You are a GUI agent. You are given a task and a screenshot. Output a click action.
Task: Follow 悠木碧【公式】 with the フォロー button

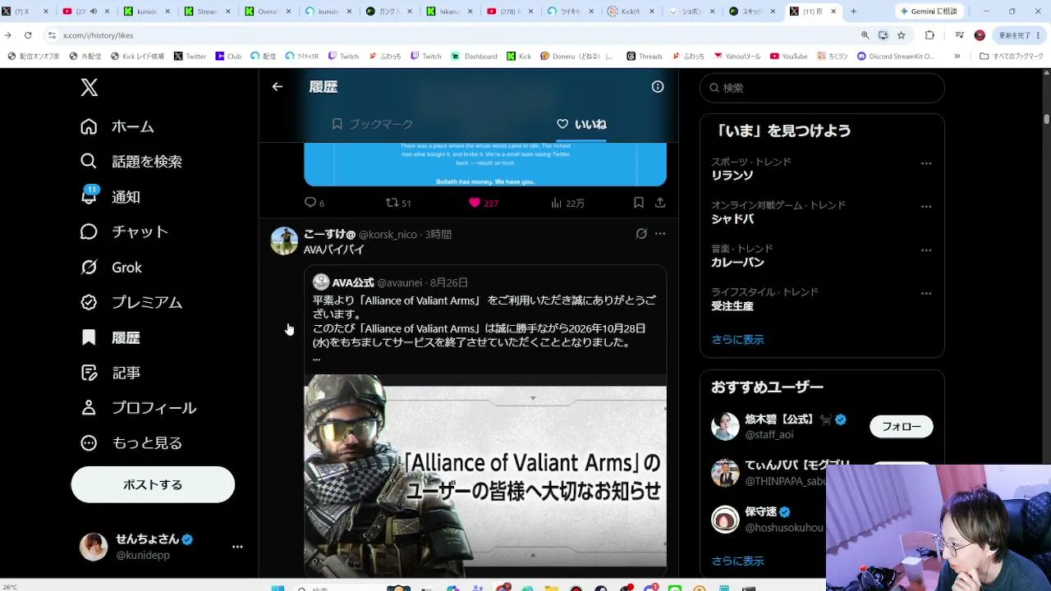coord(902,426)
